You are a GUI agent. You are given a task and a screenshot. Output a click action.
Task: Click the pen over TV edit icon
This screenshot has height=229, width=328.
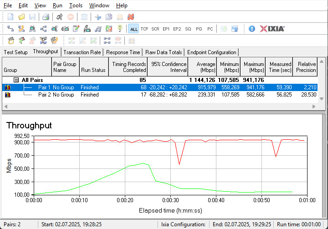87,29
